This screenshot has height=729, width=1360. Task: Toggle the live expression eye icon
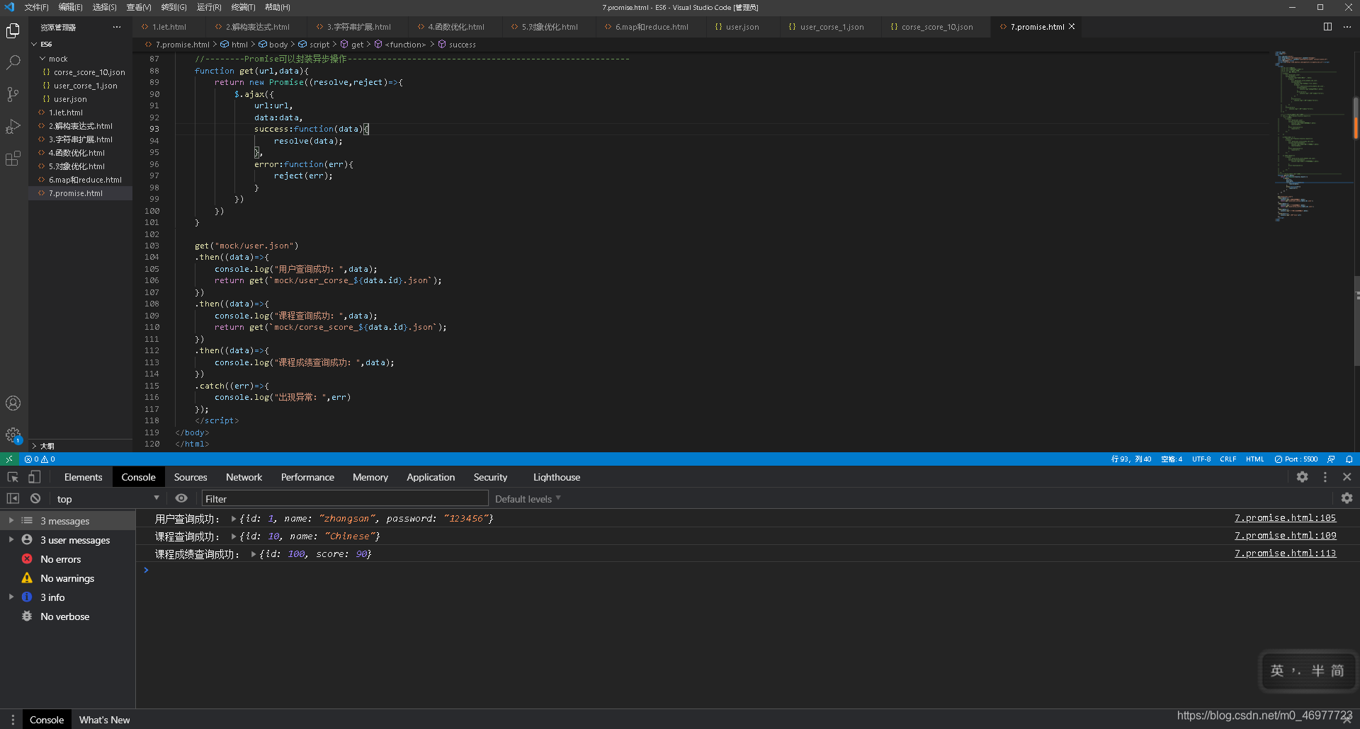181,498
